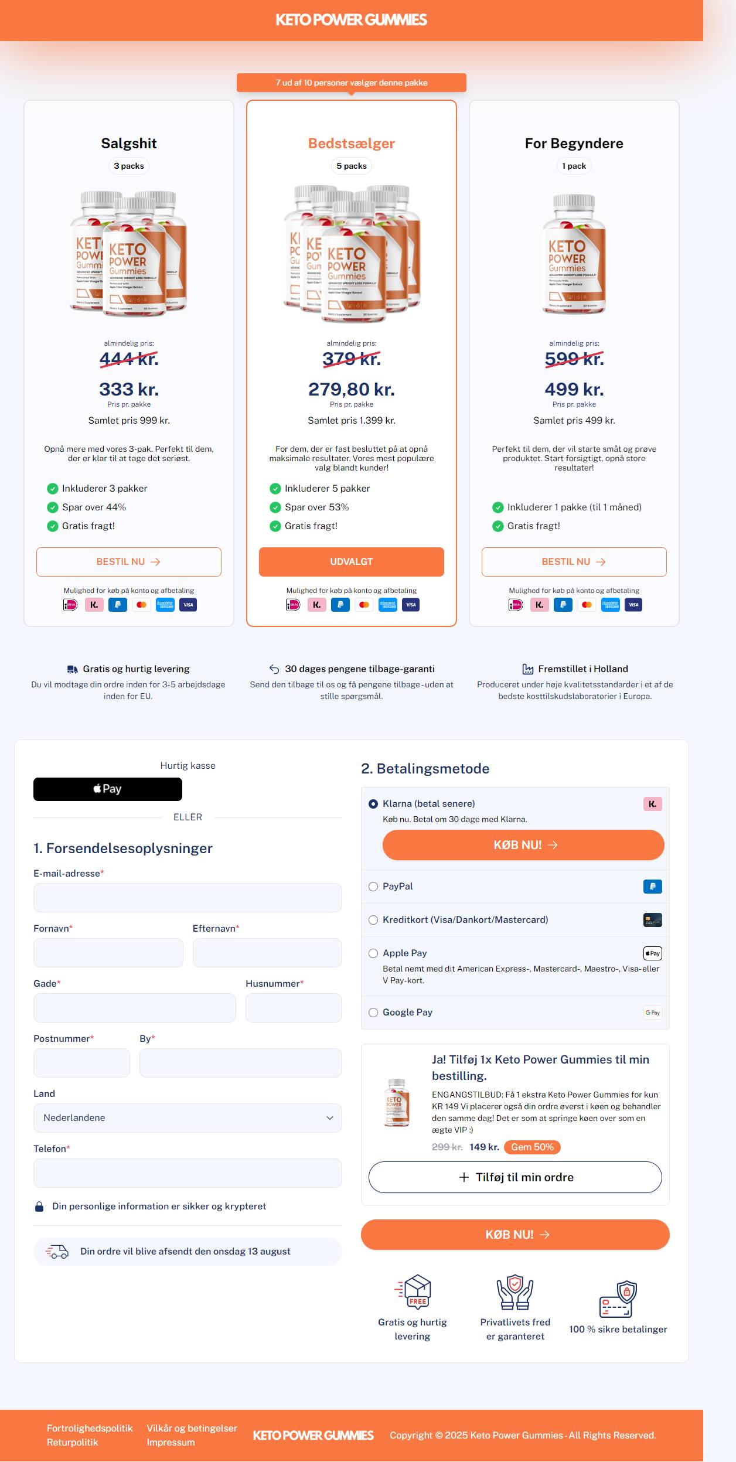Open the Land country dropdown
This screenshot has width=736, height=1462.
click(x=188, y=1118)
